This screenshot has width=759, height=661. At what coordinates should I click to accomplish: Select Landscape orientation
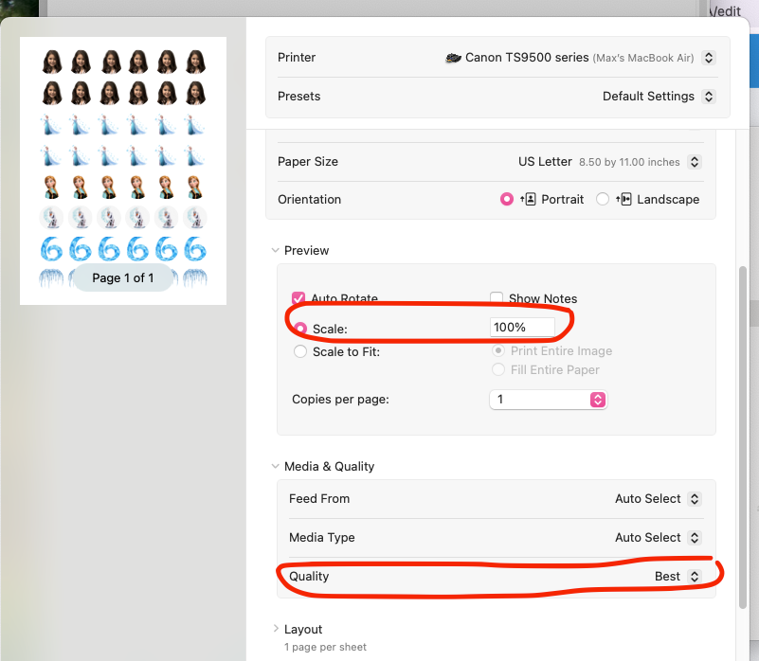(602, 200)
